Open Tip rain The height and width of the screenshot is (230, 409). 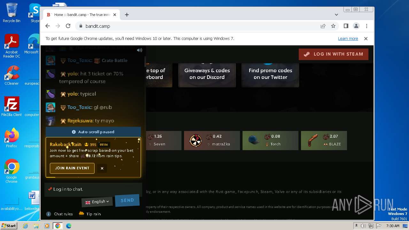point(90,214)
